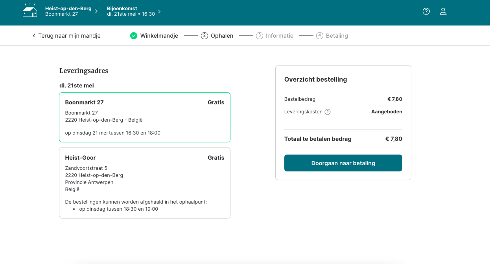Click back arrow before Terug naar mijn mandje
This screenshot has width=490, height=264.
[x=34, y=36]
